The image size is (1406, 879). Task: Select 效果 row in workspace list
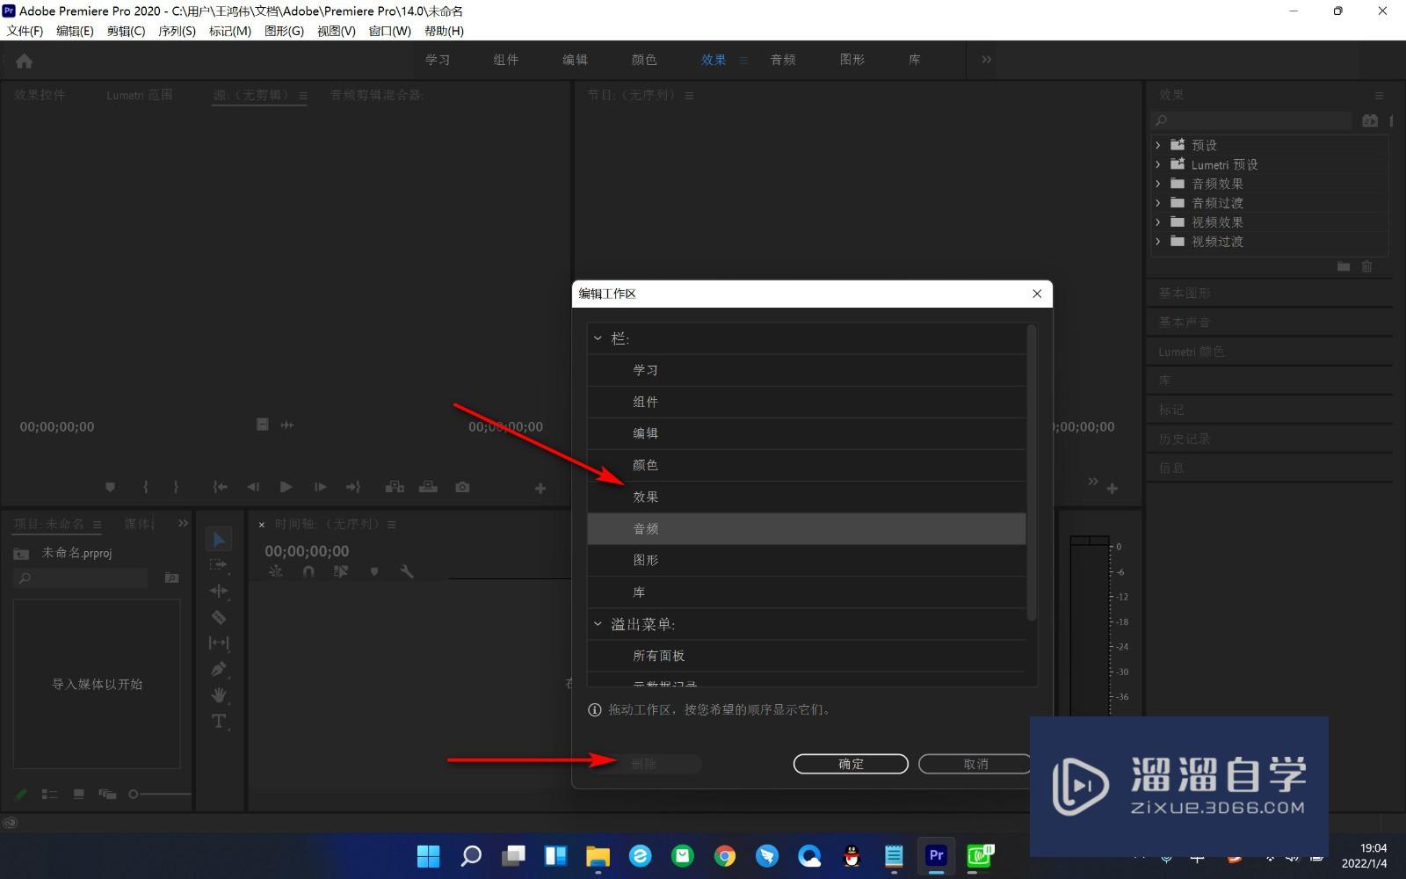click(x=807, y=497)
